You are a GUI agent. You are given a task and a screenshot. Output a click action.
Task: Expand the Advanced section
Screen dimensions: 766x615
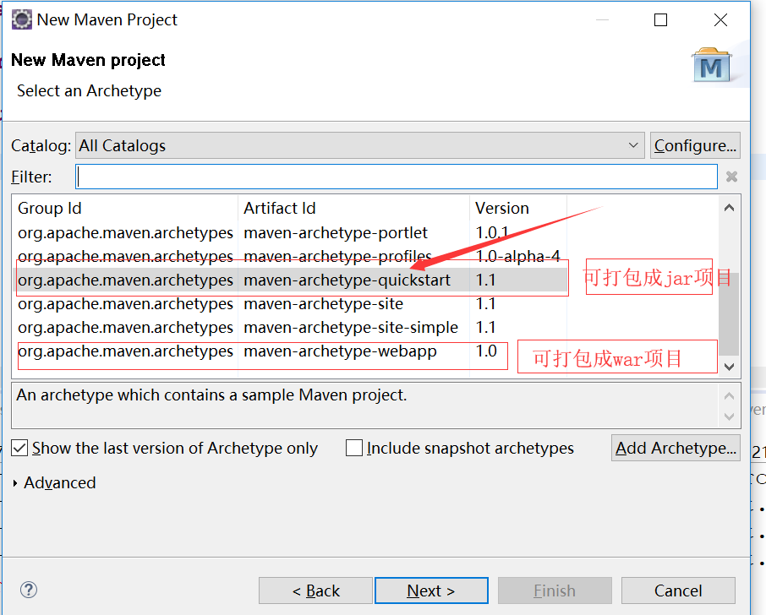tap(18, 483)
